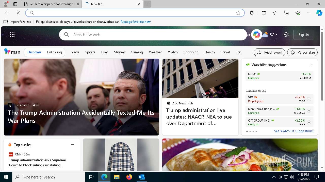Open the Favorites list icon
The height and width of the screenshot is (182, 325).
(x=275, y=13)
